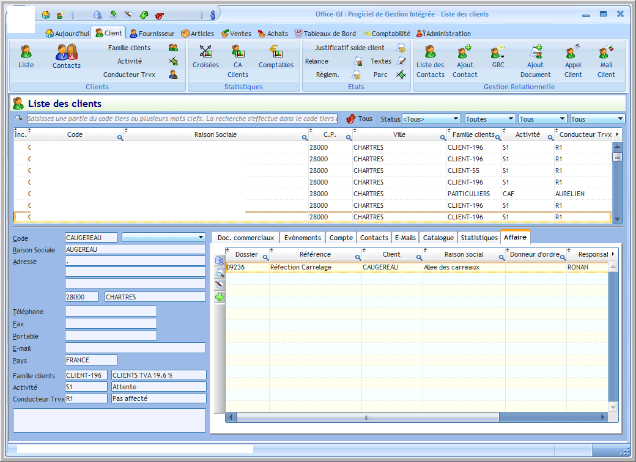The height and width of the screenshot is (462, 636).
Task: Click the Justificatif solde client icon
Action: click(x=401, y=48)
